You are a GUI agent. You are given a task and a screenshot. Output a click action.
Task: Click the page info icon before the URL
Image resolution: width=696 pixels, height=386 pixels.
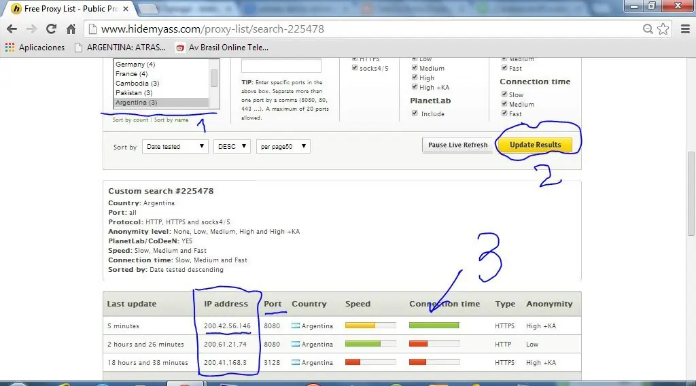click(x=92, y=29)
